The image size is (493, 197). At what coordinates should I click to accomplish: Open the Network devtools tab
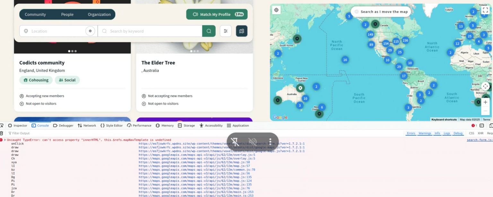pos(87,126)
